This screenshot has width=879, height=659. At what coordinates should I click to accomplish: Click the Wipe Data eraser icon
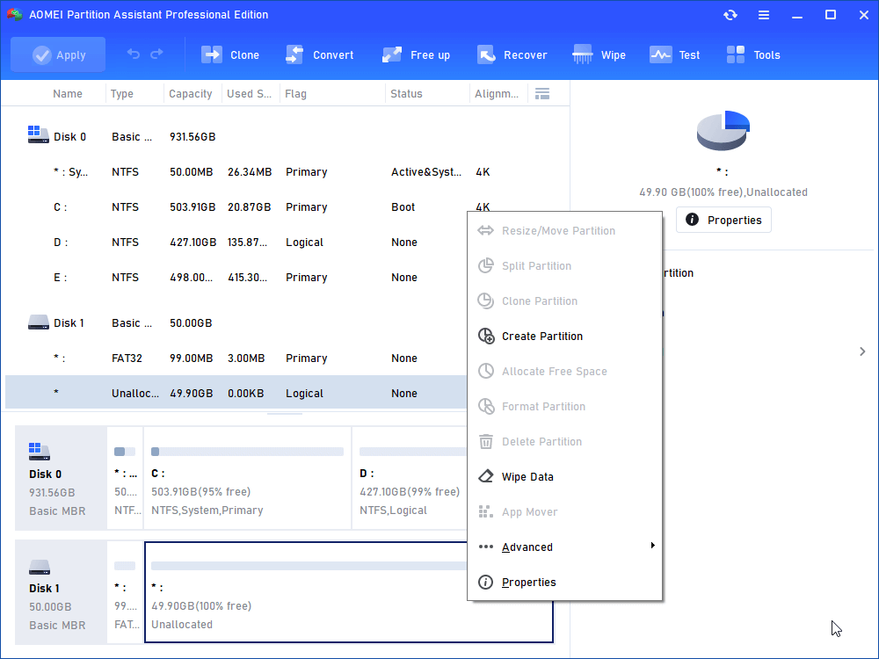point(486,476)
